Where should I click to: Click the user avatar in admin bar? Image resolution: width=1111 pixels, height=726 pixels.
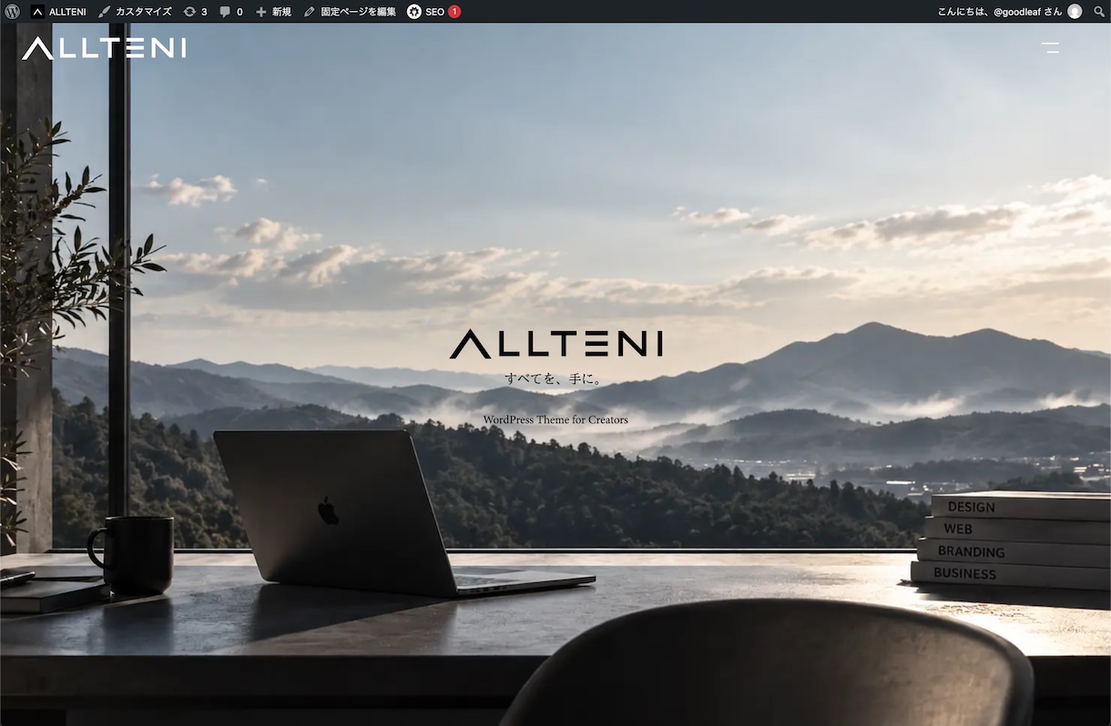1075,12
